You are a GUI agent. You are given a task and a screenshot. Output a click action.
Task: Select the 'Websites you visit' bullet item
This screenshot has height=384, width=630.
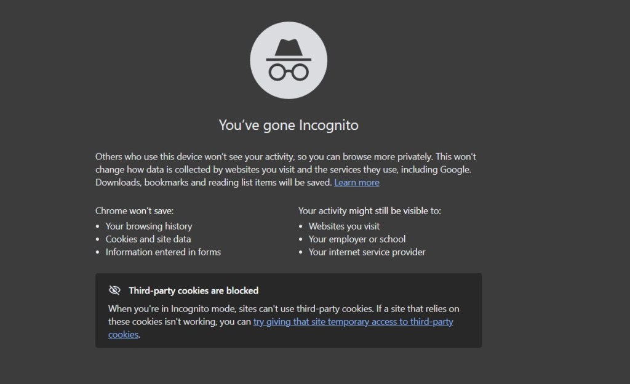pyautogui.click(x=344, y=226)
